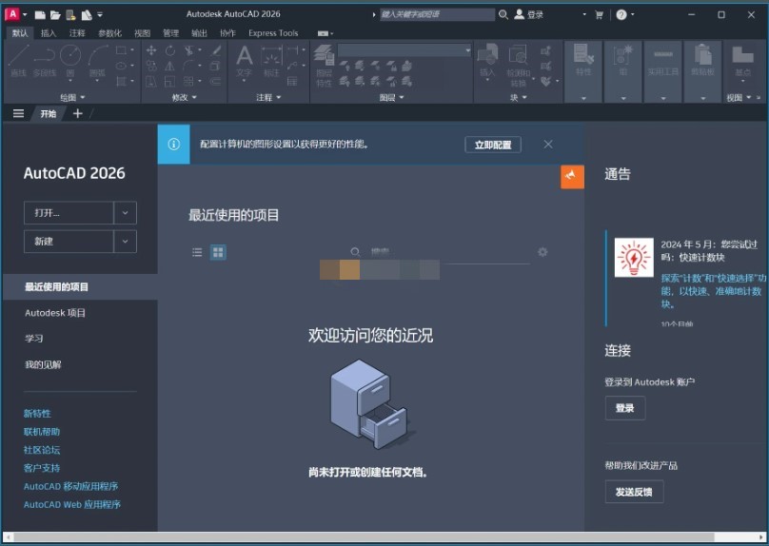Screen dimensions: 769x546
Task: Click the Detect and Convert (检测和转换) icon
Action: (x=518, y=66)
